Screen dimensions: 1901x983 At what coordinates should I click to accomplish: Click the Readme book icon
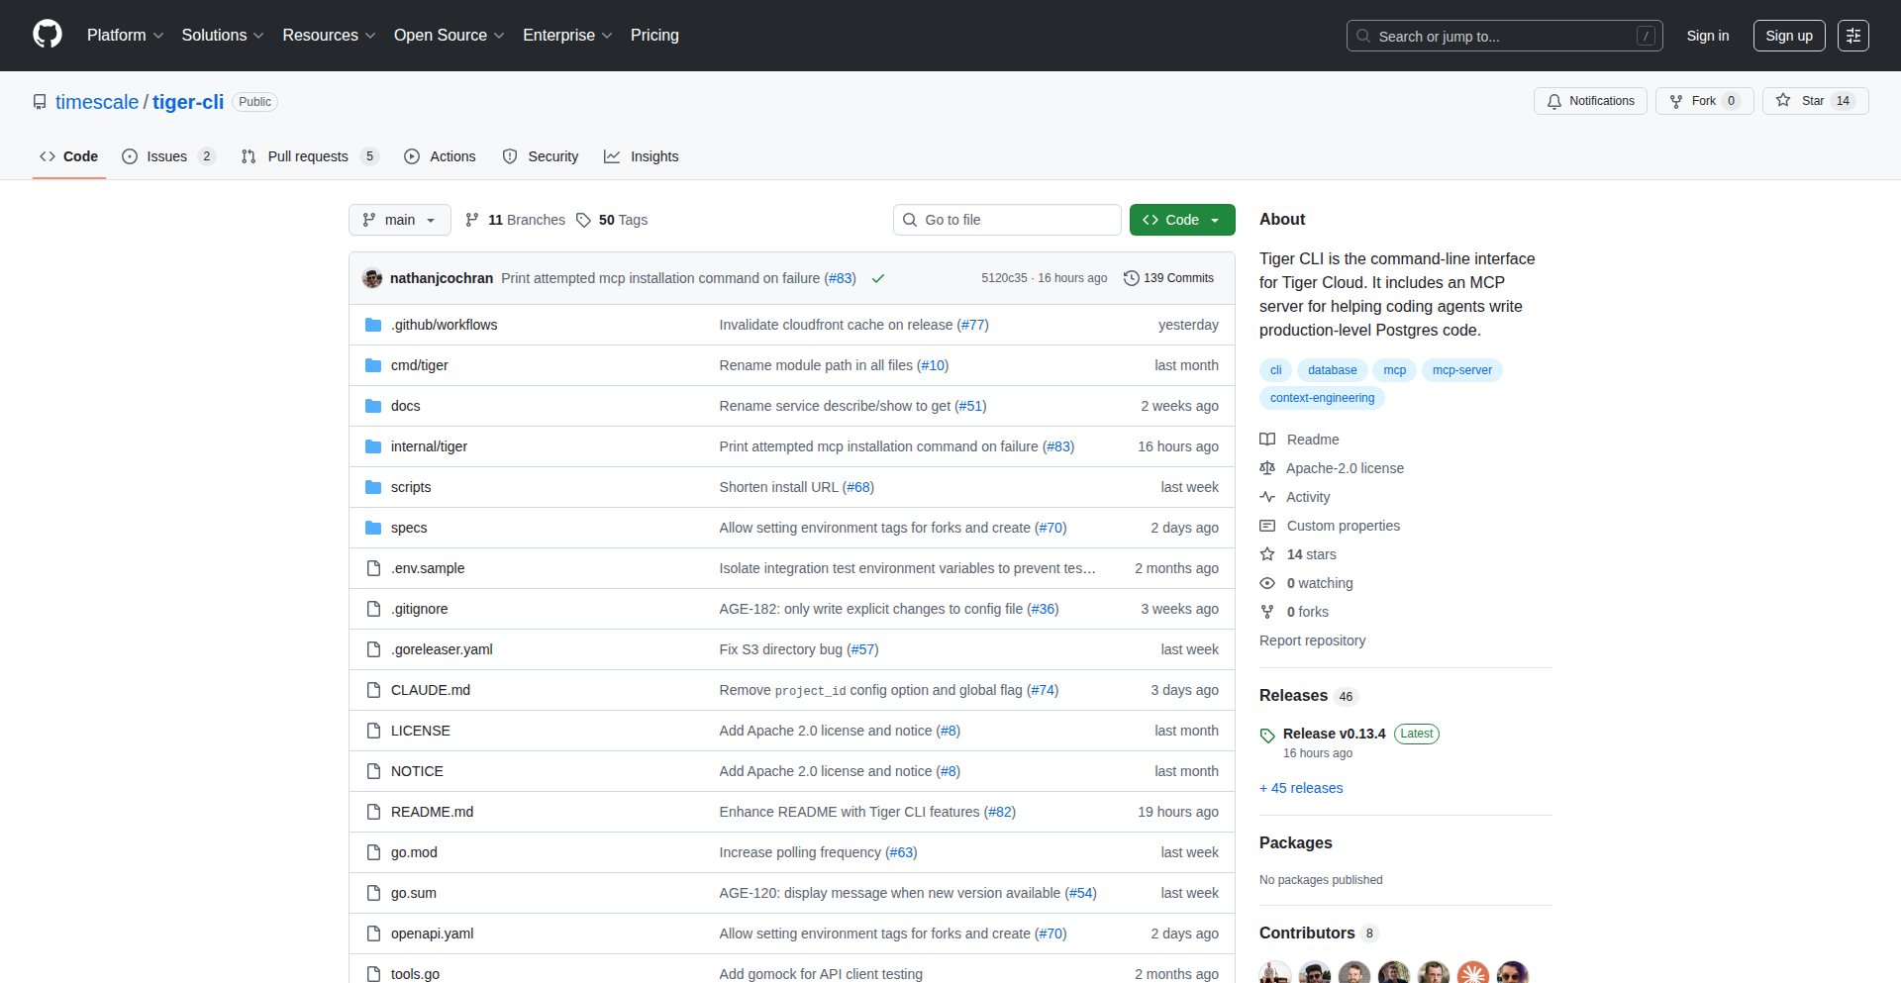1267,439
